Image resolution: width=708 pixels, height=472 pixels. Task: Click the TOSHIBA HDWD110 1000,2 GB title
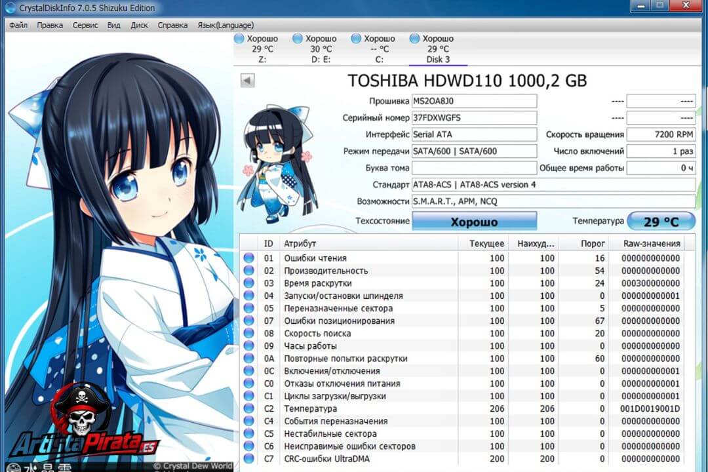coord(467,81)
